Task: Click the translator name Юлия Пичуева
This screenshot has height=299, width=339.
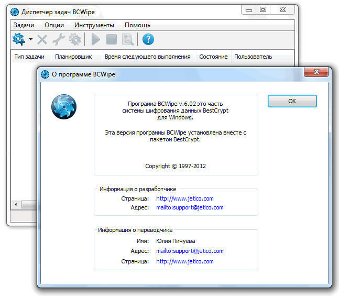Action: point(176,241)
